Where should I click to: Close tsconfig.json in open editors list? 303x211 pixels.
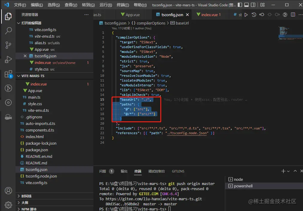(25, 56)
